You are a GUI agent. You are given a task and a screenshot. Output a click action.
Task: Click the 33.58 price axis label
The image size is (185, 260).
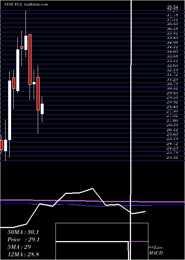tap(172, 57)
